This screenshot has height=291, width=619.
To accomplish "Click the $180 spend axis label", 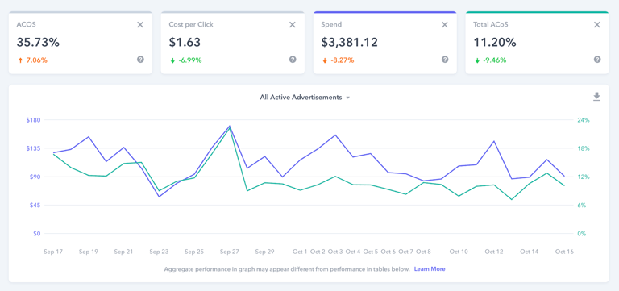I will (33, 120).
